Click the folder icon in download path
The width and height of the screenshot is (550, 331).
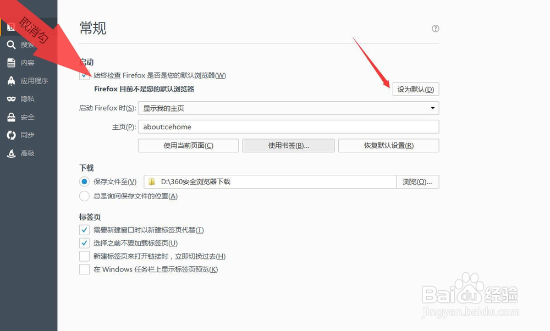152,181
